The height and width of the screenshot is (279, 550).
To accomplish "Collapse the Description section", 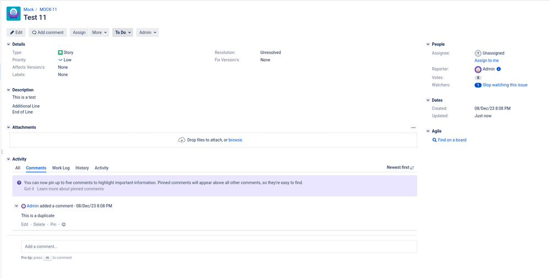I will [x=8, y=90].
